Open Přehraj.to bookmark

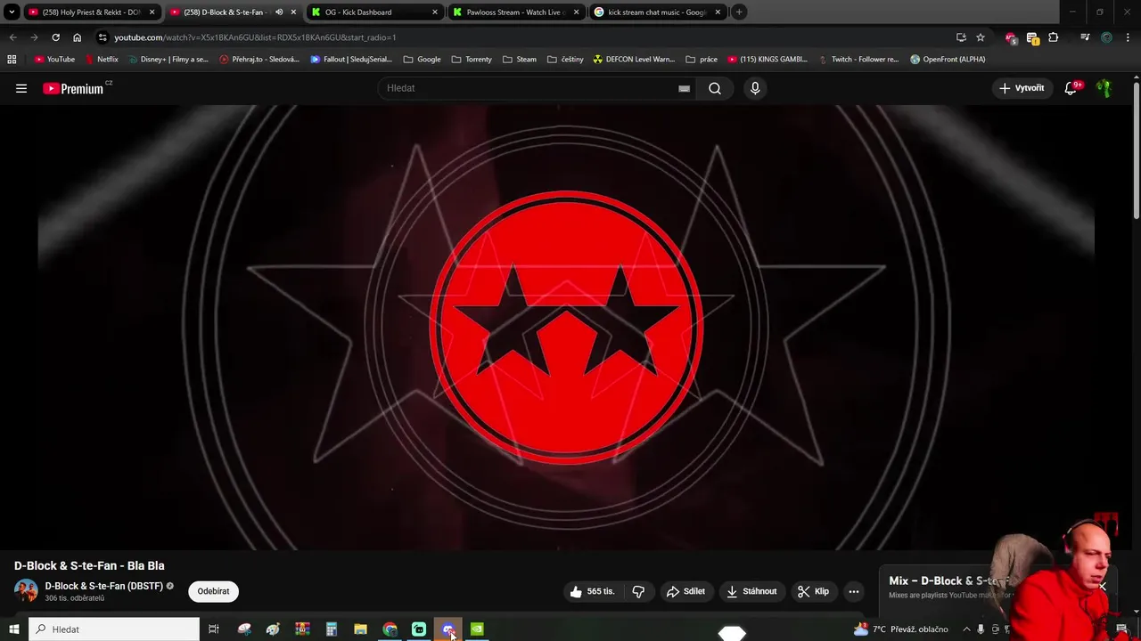pos(259,60)
